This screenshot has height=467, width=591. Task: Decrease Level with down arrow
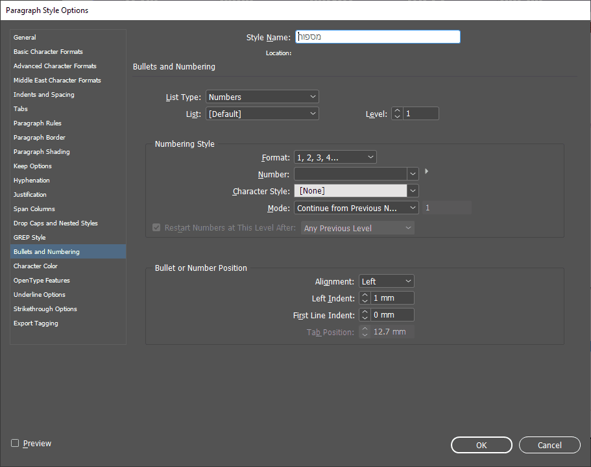pyautogui.click(x=397, y=117)
